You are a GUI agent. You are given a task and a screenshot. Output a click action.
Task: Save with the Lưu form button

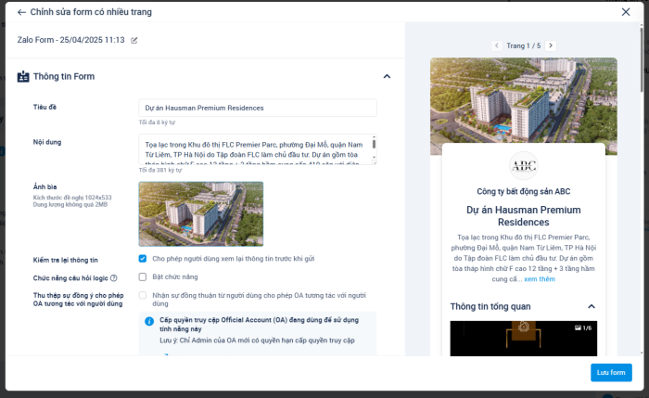coord(611,372)
